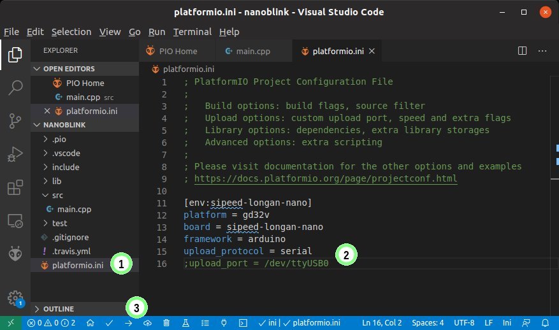Viewport: 559px width, 330px height.
Task: Toggle split editor right
Action: point(522,51)
